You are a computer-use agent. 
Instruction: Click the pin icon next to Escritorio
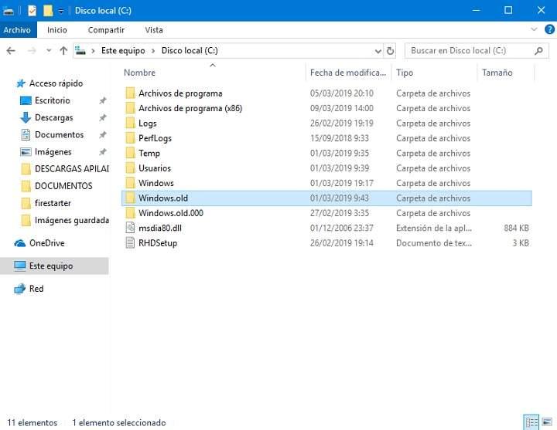[103, 100]
